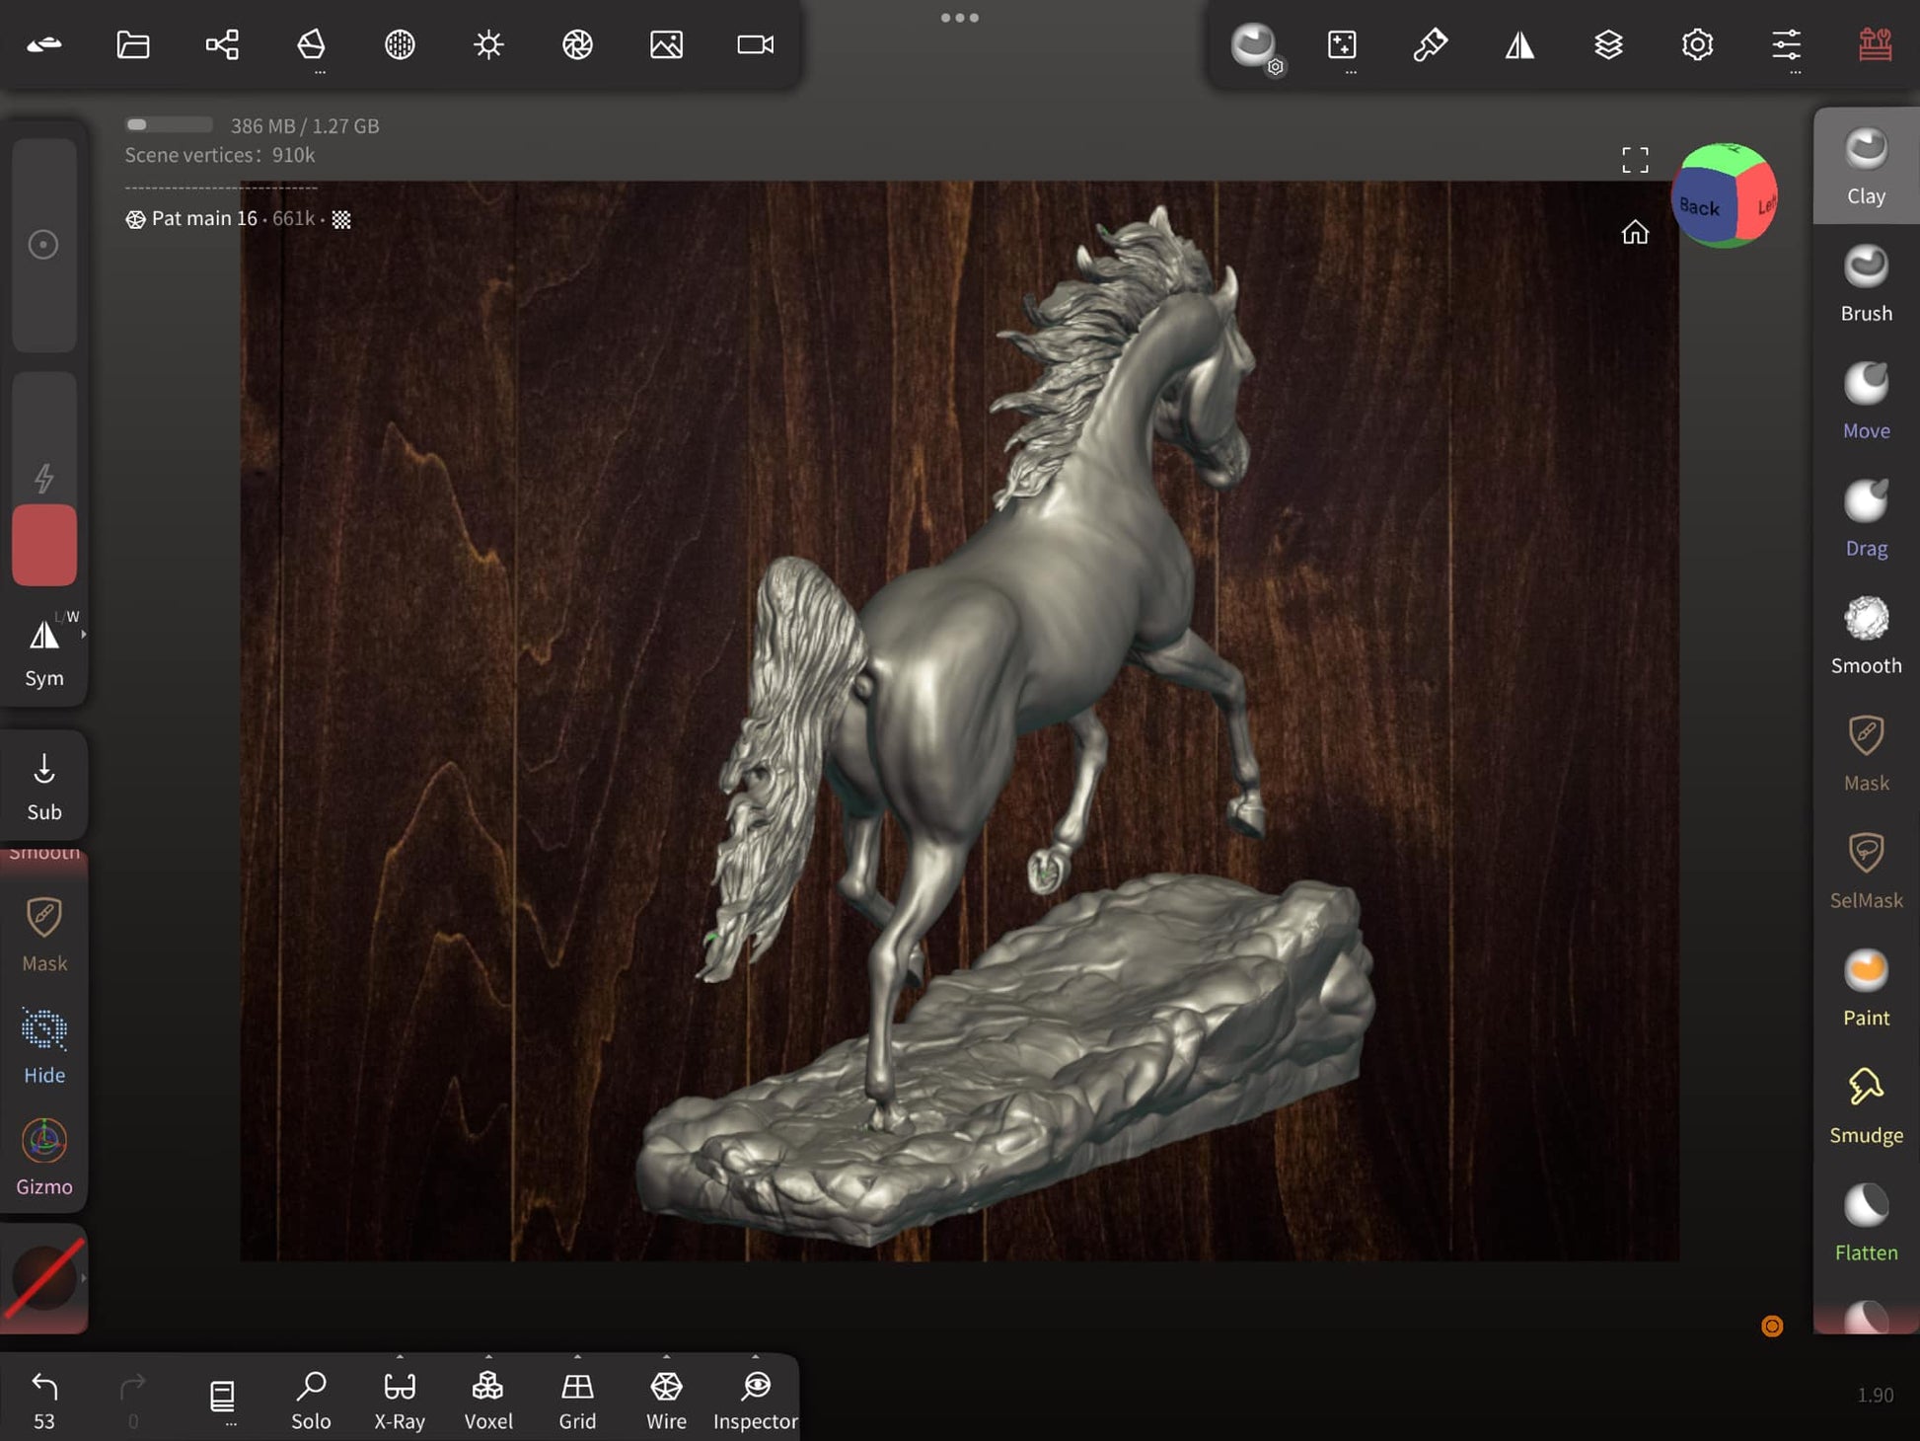Open the scene hierarchy icon in top bar

tap(222, 44)
